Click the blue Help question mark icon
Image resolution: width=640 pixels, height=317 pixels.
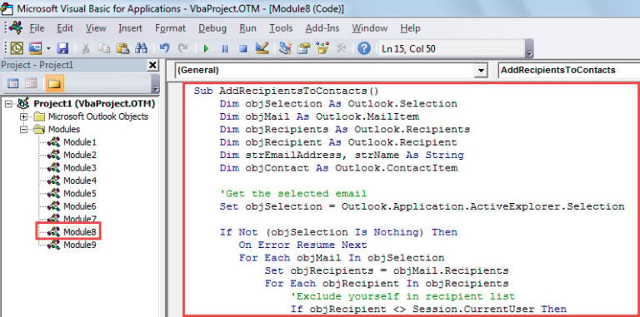[x=364, y=49]
